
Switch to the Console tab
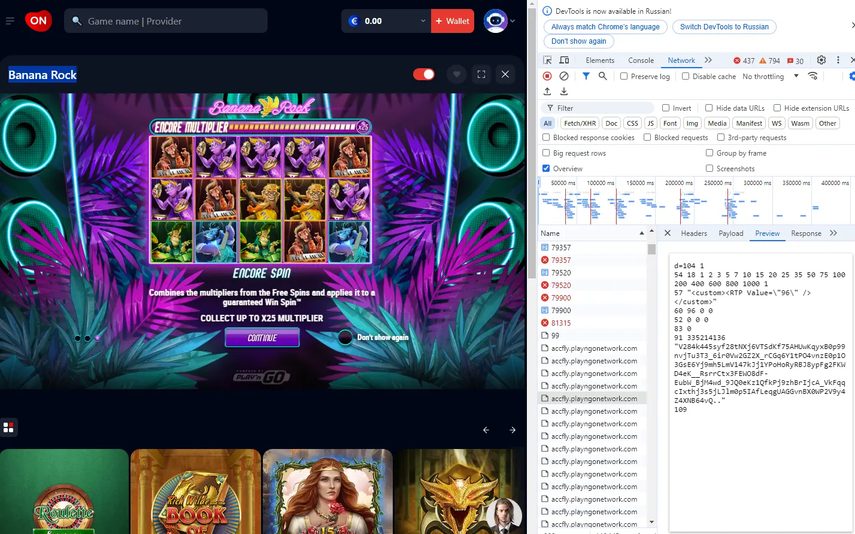click(x=641, y=60)
